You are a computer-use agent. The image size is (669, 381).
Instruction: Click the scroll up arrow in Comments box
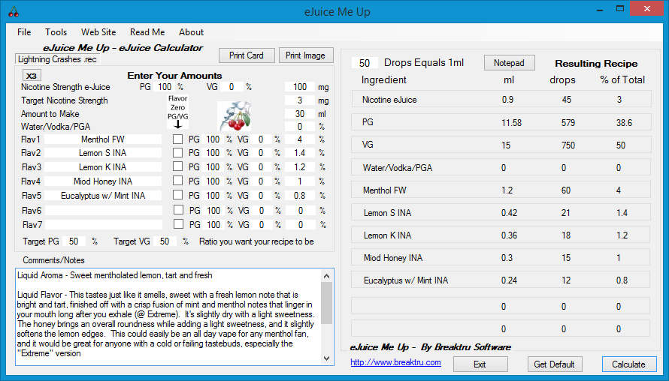[x=327, y=276]
